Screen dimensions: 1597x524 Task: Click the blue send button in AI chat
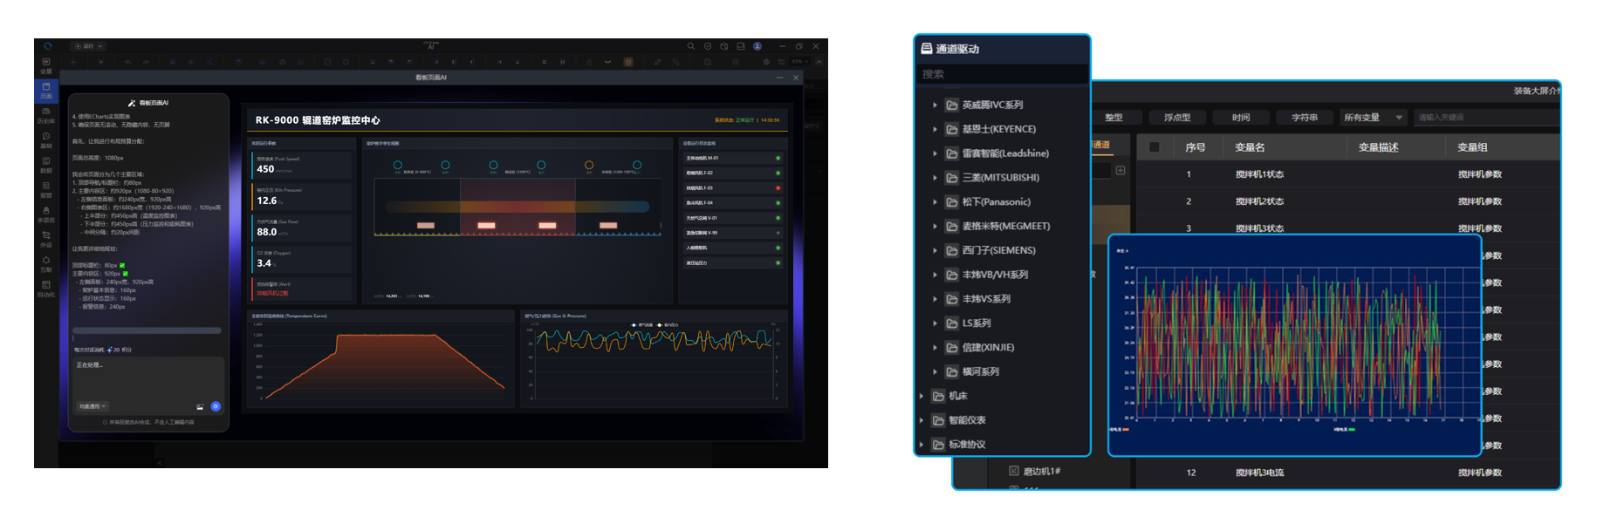[216, 406]
